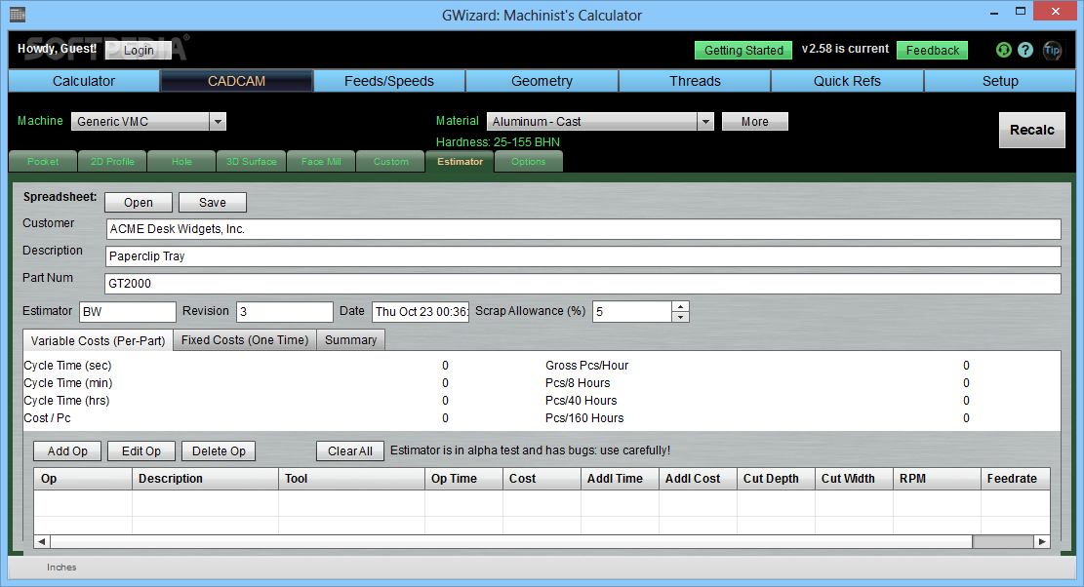Viewport: 1084px width, 587px height.
Task: Click the Delete Op button
Action: [219, 450]
